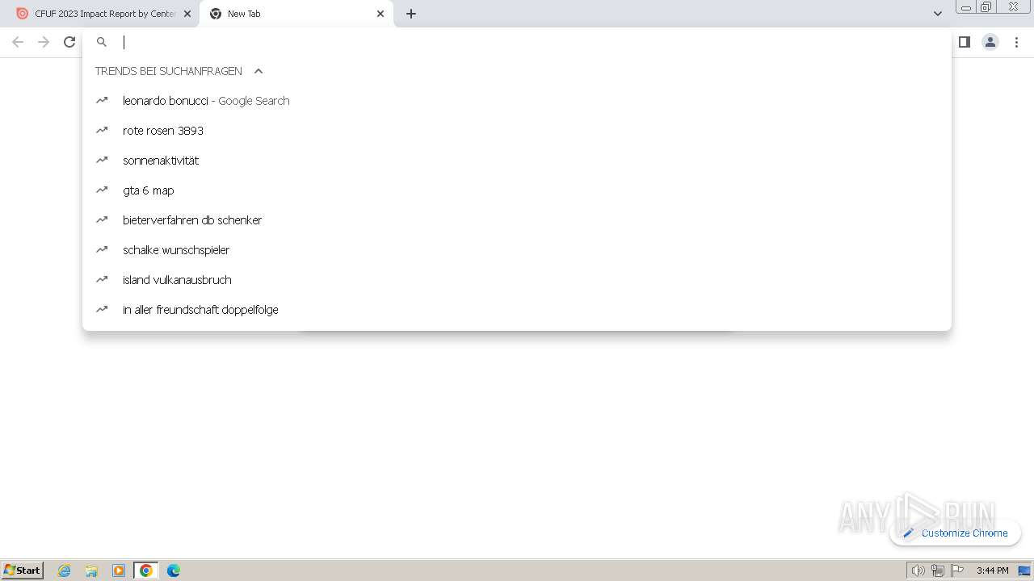Collapse the Trends bei Suchanfragen section
Image resolution: width=1034 pixels, height=581 pixels.
(258, 71)
